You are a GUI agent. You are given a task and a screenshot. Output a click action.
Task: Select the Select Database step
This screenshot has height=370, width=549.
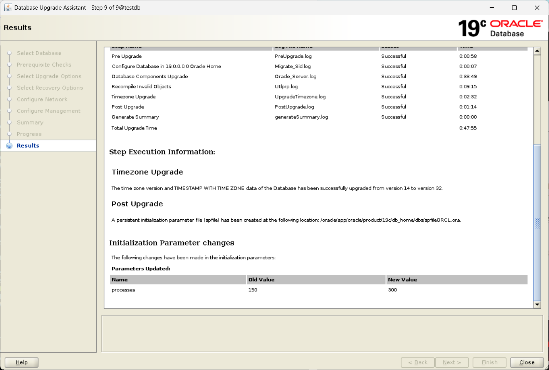(x=39, y=53)
